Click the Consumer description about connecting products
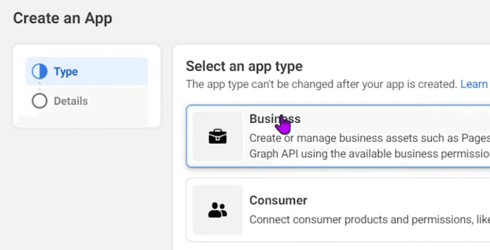 click(370, 220)
